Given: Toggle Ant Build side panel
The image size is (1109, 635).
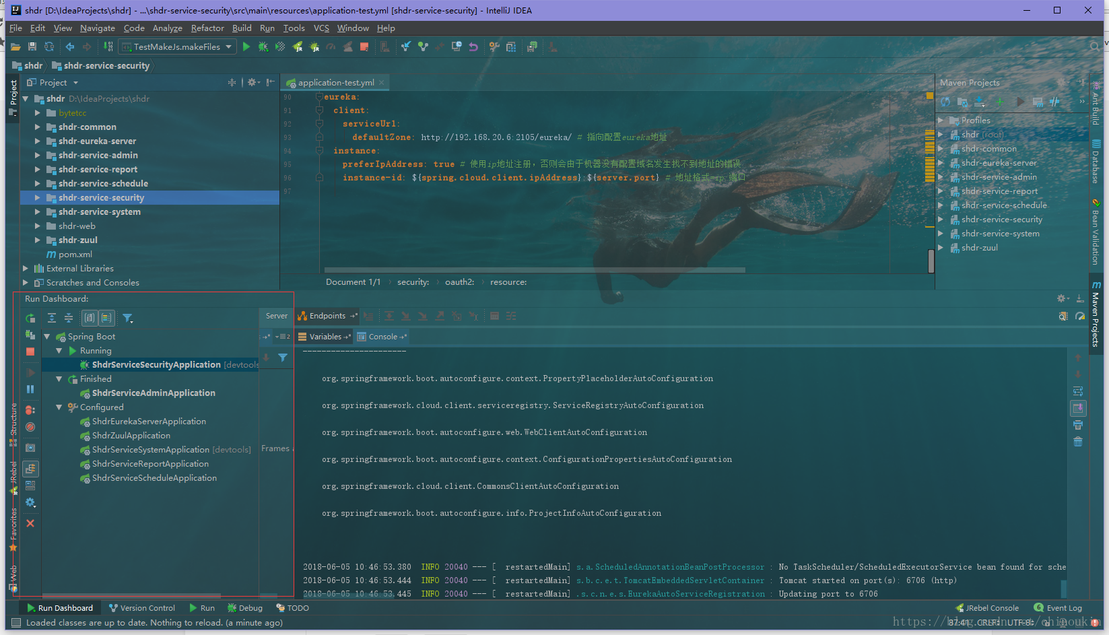Looking at the screenshot, I should click(1096, 104).
